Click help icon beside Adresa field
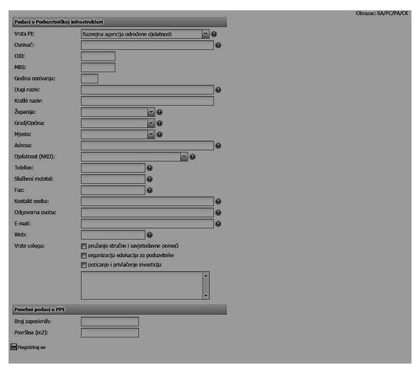Image resolution: width=420 pixels, height=373 pixels. [x=218, y=145]
